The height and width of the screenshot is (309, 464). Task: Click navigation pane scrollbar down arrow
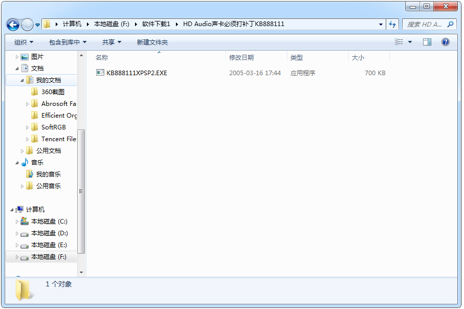(x=81, y=272)
